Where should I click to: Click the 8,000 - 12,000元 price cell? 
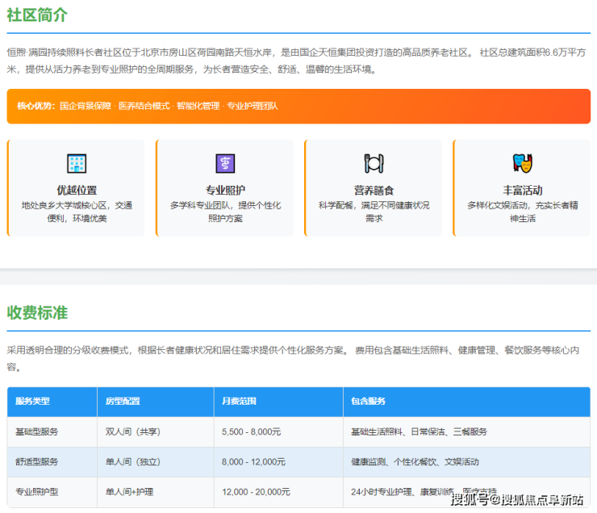point(253,461)
